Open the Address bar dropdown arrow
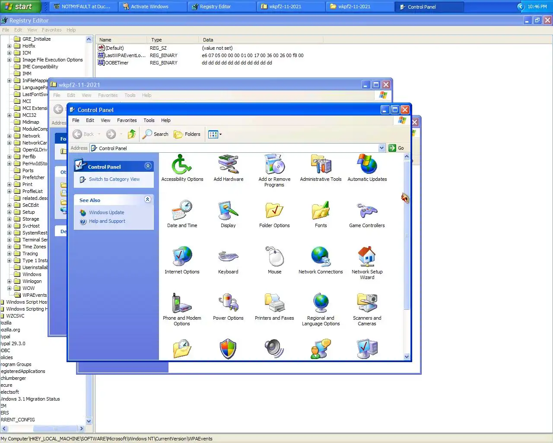 coord(381,148)
